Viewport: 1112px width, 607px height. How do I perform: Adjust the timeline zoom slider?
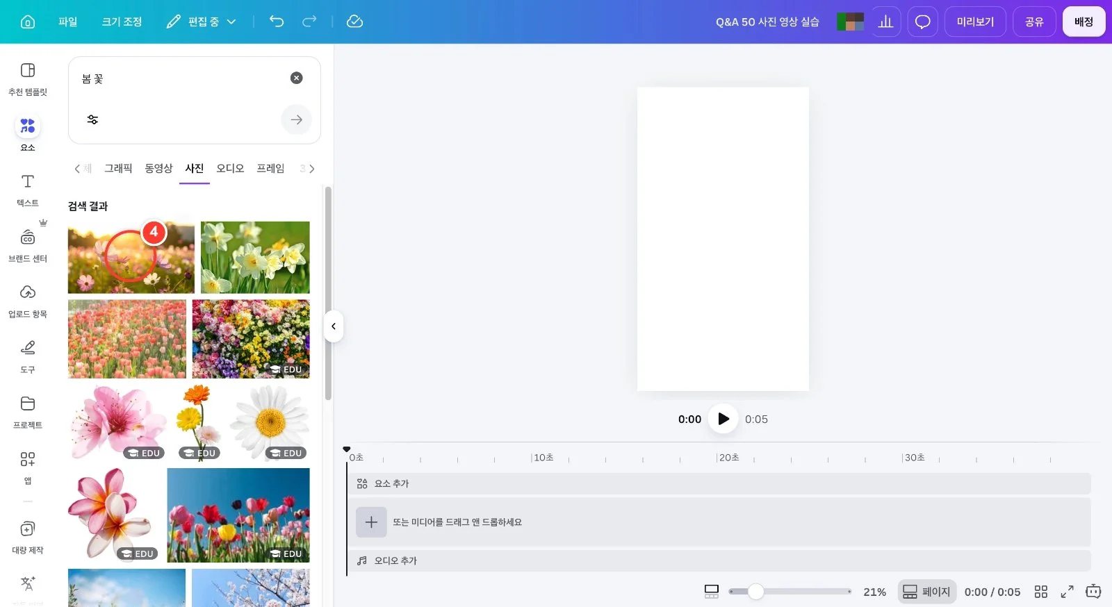[x=755, y=592]
